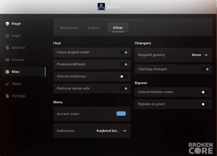Image resolution: width=217 pixels, height=156 pixels.
Task: Click the pasta user avatar
Action: point(101,7)
